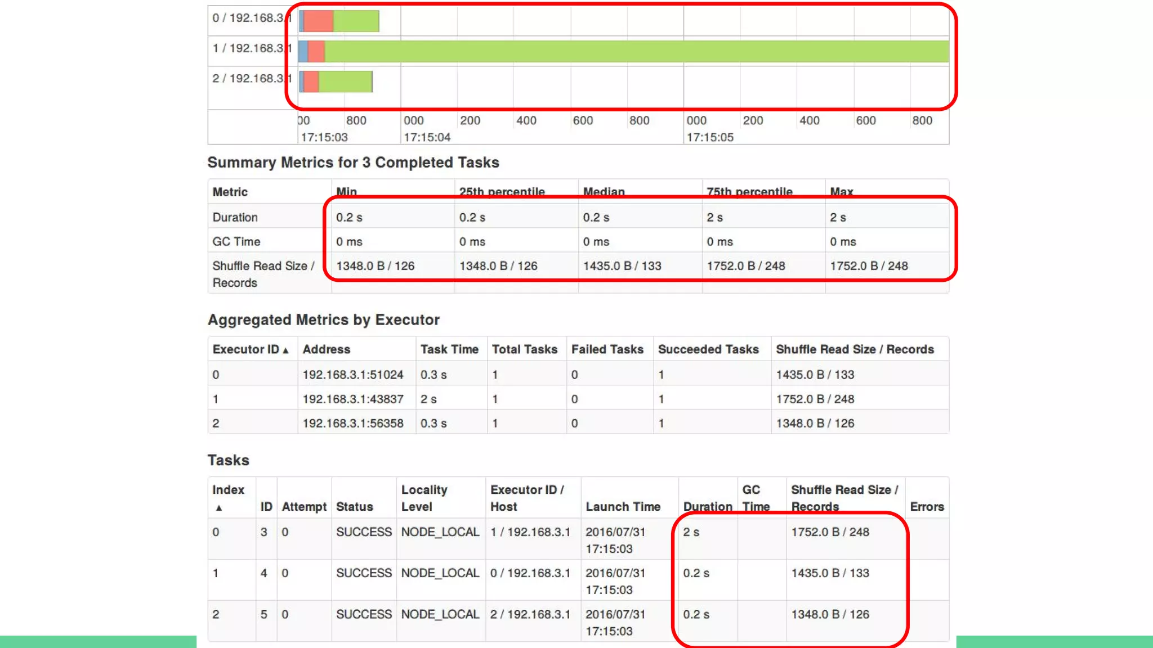Image resolution: width=1153 pixels, height=648 pixels.
Task: Click the Status column header
Action: point(354,506)
